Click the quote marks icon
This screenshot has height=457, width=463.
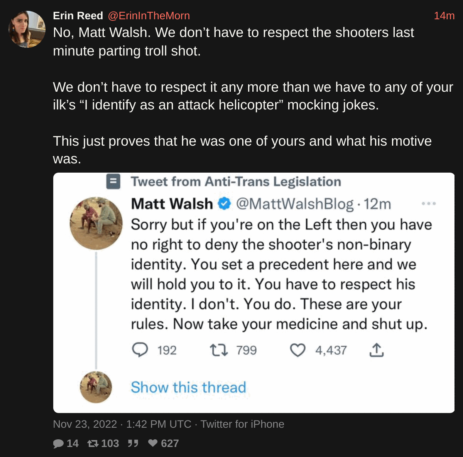click(133, 444)
